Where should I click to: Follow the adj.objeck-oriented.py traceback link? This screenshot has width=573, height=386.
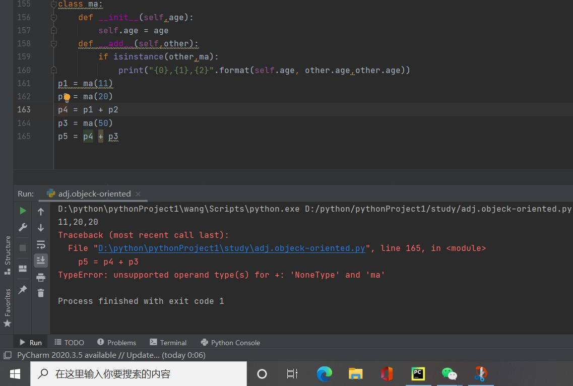pyautogui.click(x=232, y=248)
